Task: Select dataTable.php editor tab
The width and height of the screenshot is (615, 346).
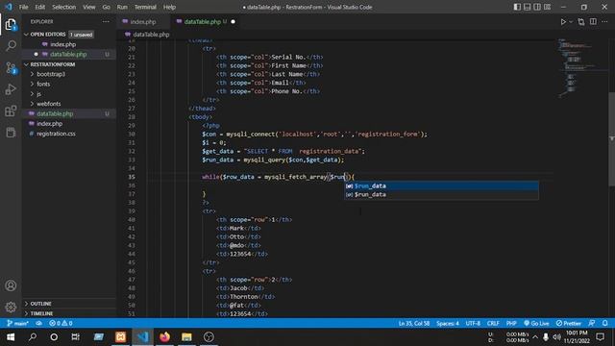Action: pos(202,22)
